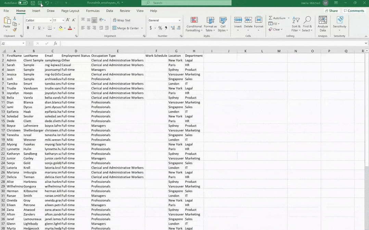
Task: Click the Undo arrow icon
Action: [x=47, y=3]
